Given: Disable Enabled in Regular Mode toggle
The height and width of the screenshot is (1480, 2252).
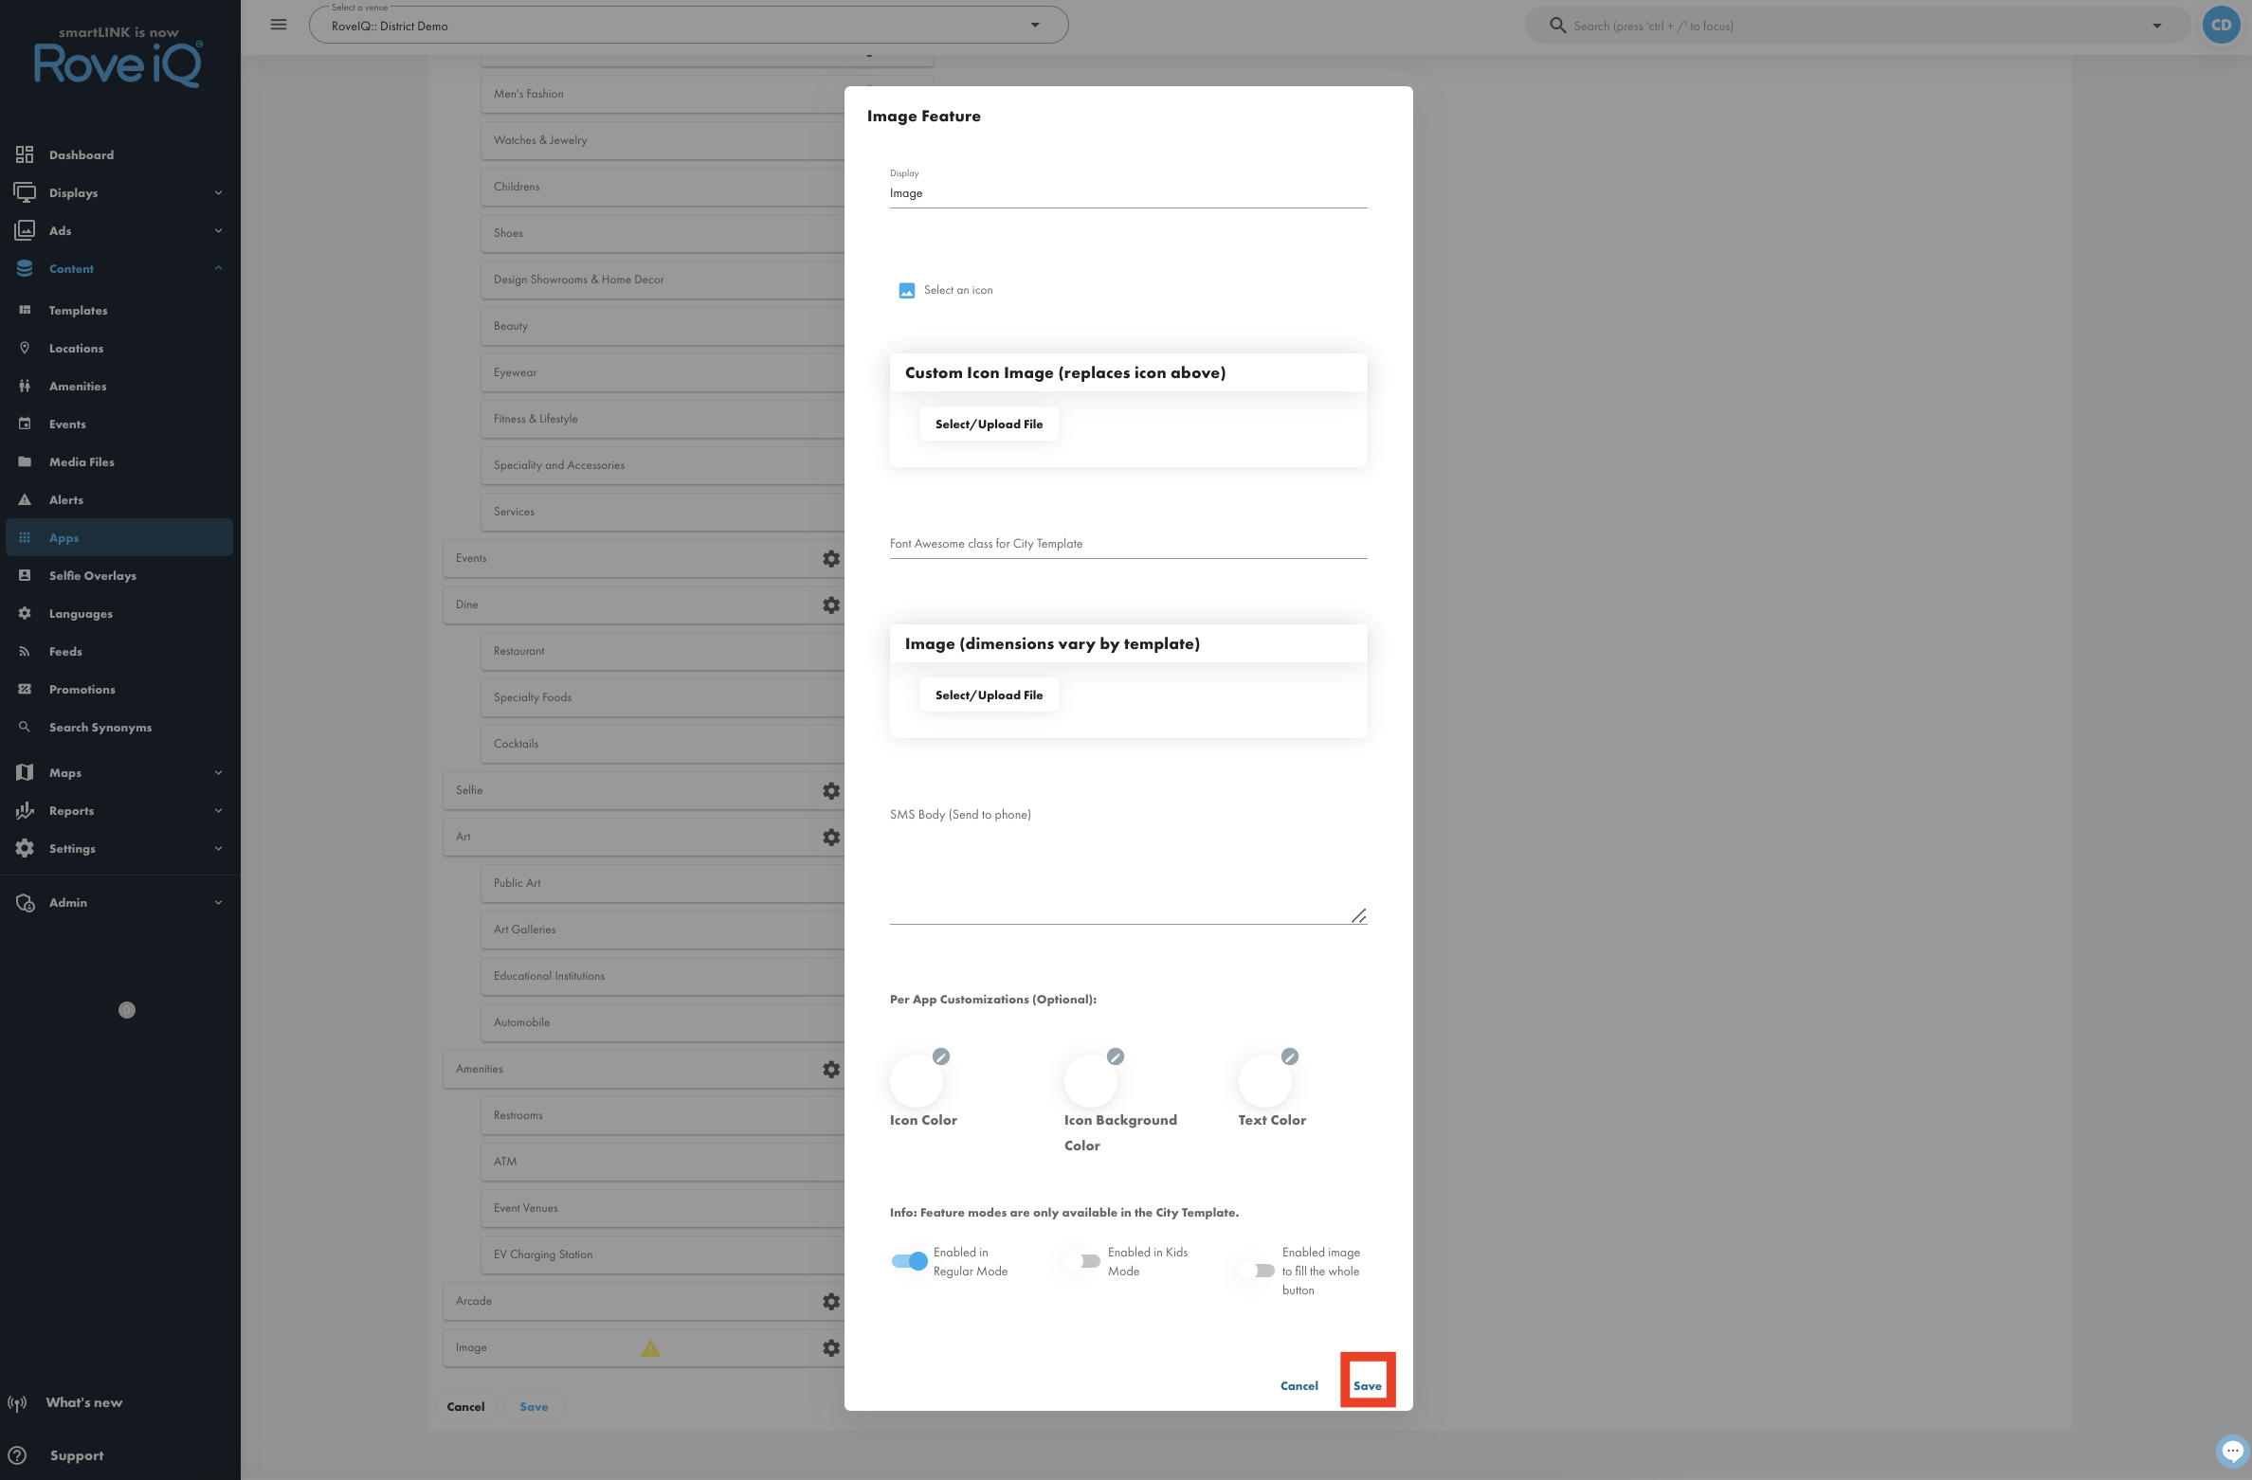Looking at the screenshot, I should click(910, 1261).
